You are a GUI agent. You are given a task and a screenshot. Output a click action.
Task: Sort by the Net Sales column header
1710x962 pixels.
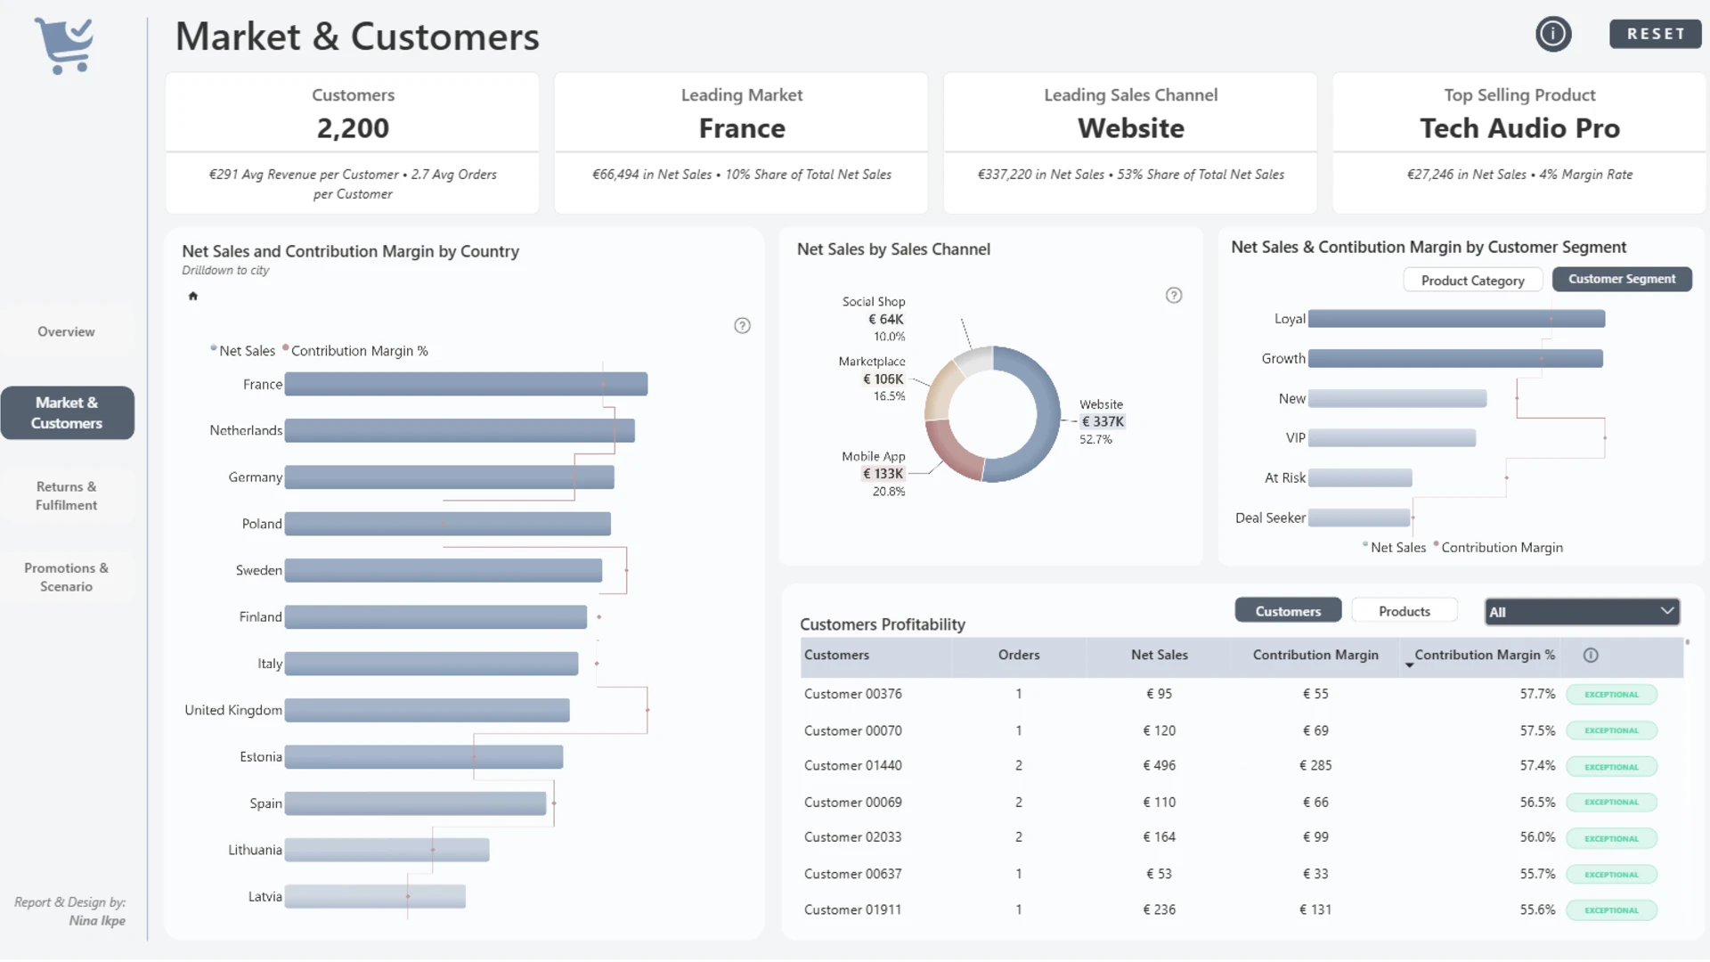(x=1160, y=655)
